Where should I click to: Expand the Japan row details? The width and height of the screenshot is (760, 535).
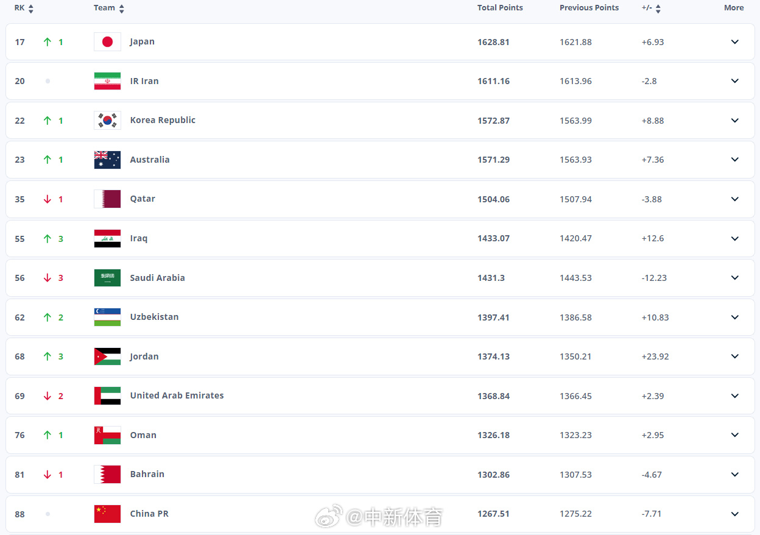734,42
